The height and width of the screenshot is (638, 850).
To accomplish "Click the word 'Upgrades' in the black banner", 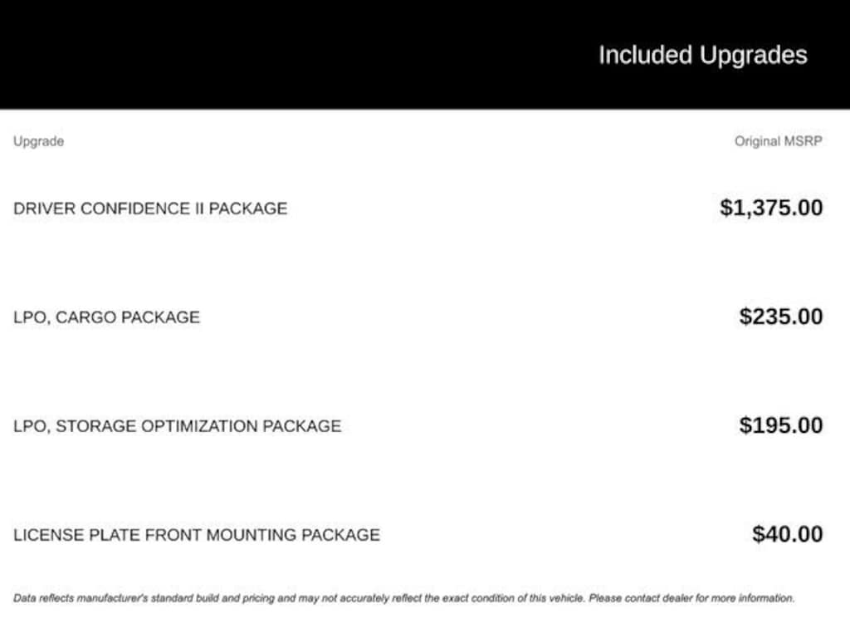I will point(753,56).
